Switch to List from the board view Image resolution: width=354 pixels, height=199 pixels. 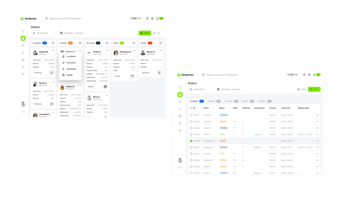[157, 33]
